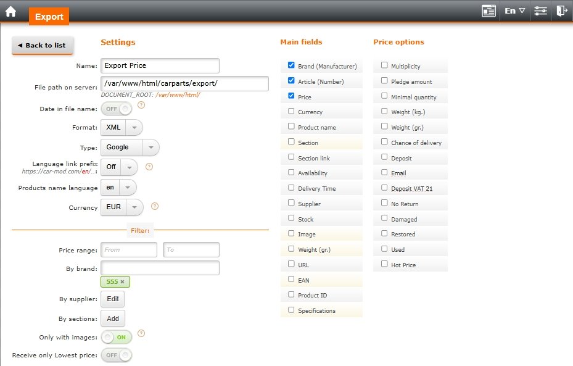Image resolution: width=573 pixels, height=366 pixels.
Task: Go to the home page icon
Action: 10,11
